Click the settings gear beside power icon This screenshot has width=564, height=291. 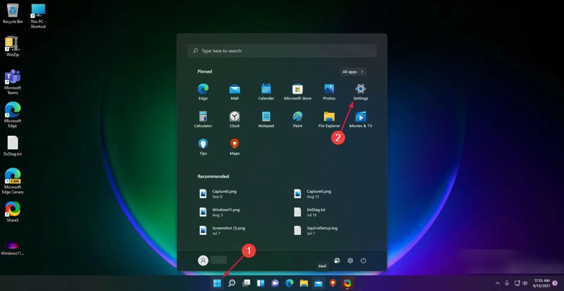pyautogui.click(x=350, y=260)
